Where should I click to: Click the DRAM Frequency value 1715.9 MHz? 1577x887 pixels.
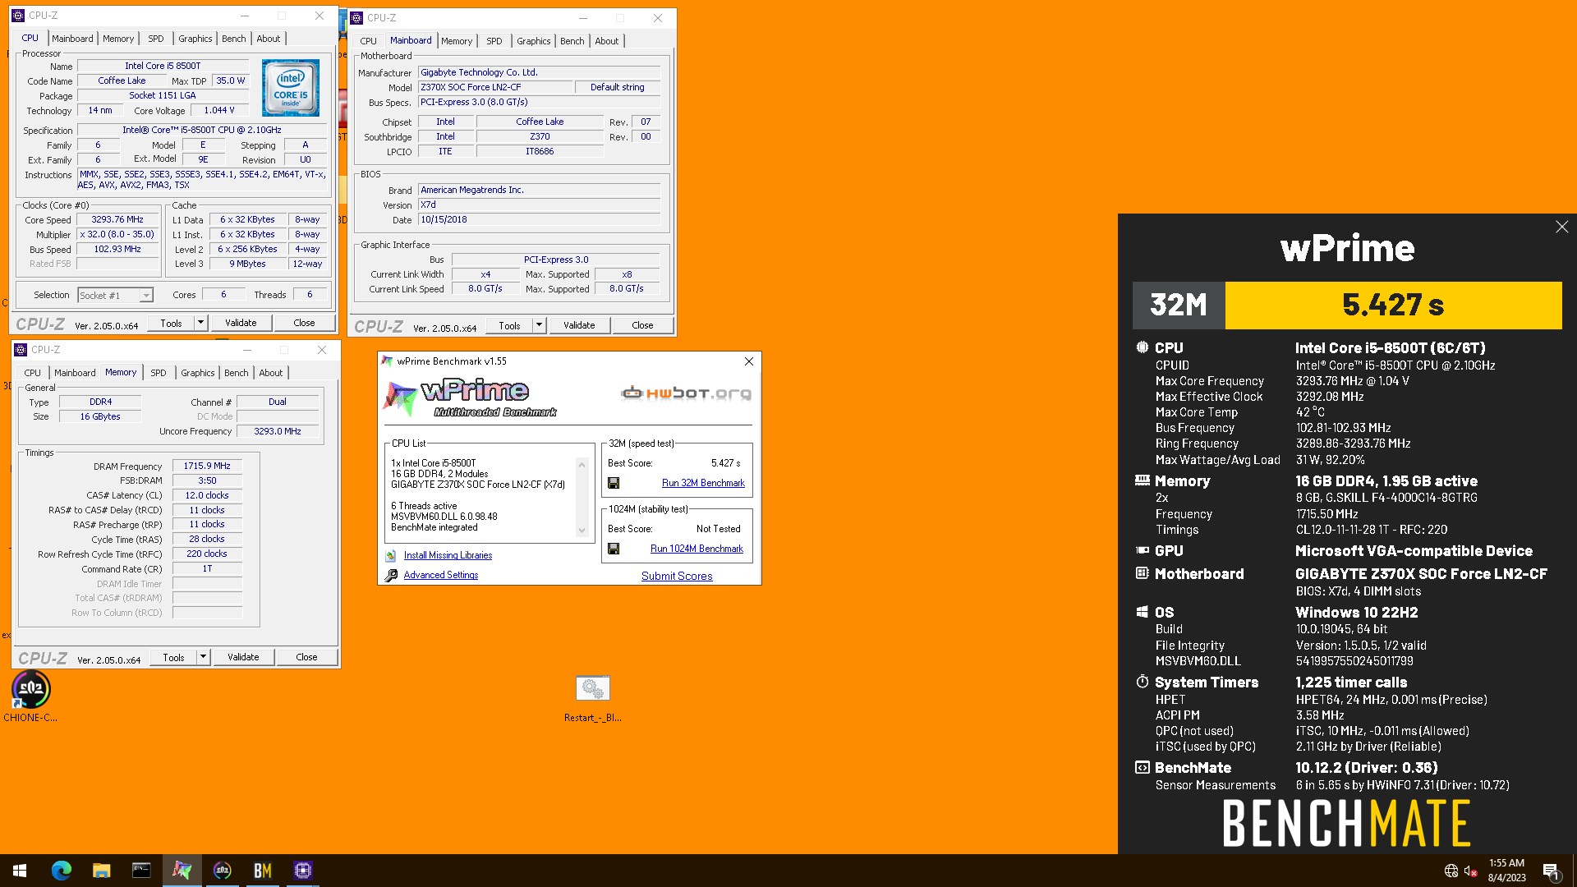[207, 466]
